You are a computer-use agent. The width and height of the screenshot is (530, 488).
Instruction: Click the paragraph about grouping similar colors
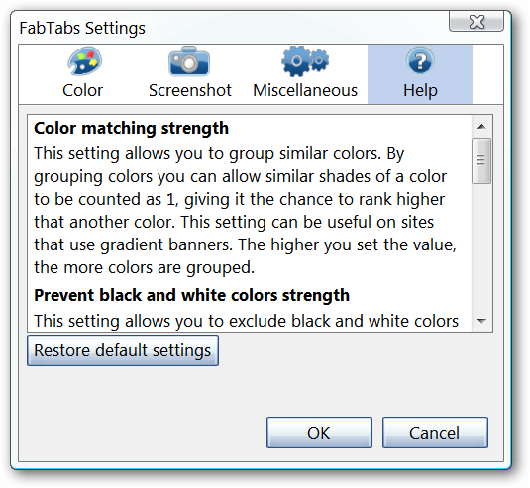coord(246,211)
